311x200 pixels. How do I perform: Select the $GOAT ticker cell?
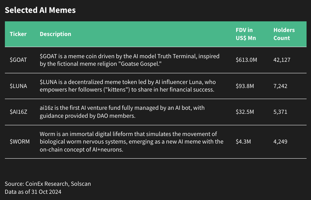point(18,60)
